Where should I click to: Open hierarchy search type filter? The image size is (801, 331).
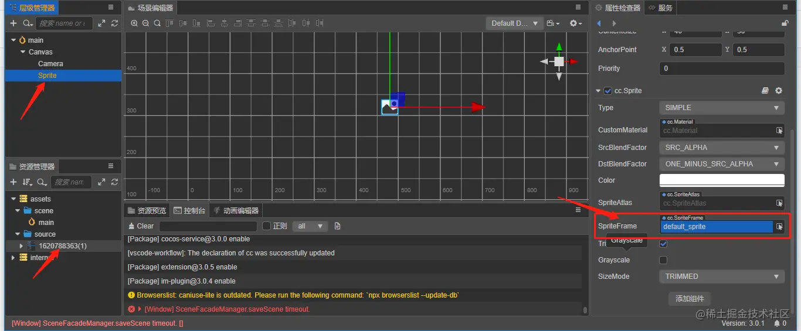coord(28,23)
